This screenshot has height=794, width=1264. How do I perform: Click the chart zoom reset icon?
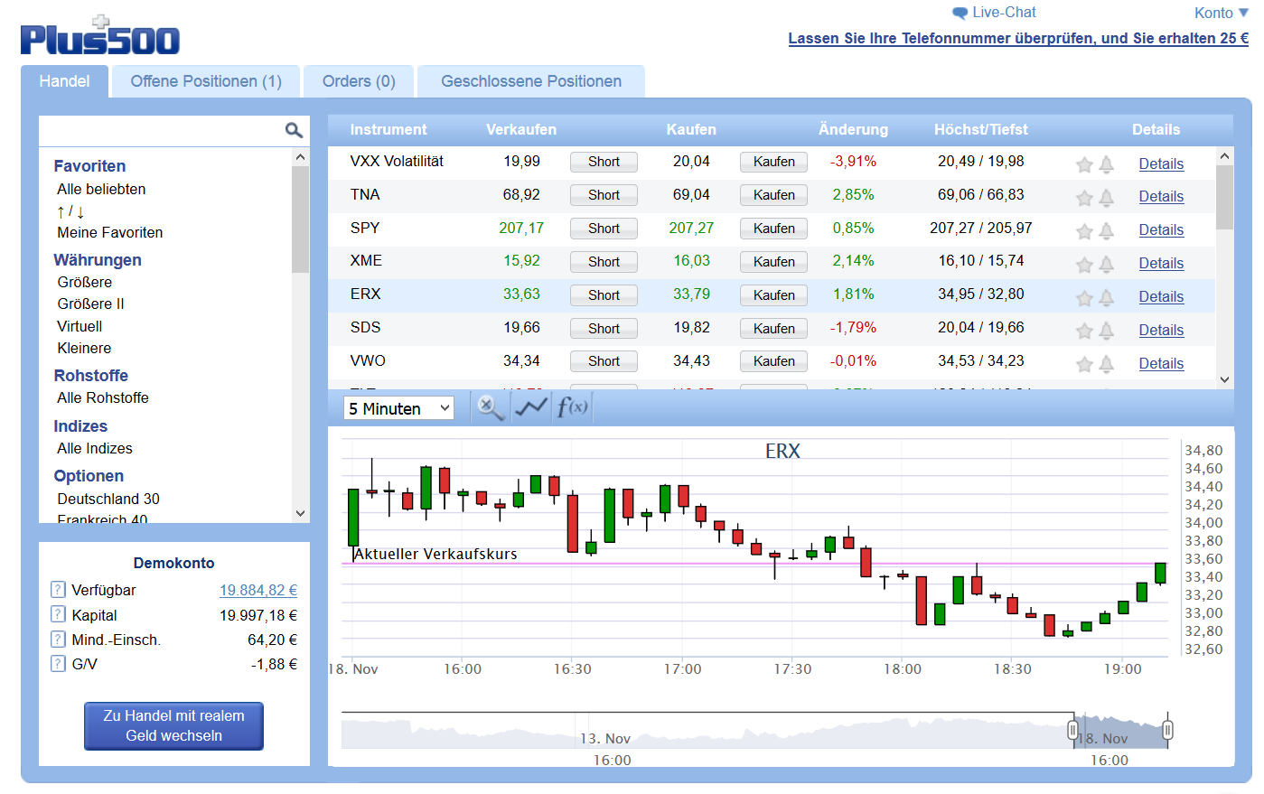click(491, 407)
